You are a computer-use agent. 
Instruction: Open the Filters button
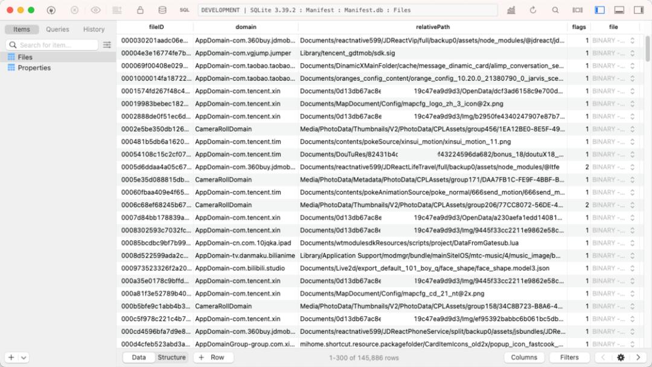point(569,357)
